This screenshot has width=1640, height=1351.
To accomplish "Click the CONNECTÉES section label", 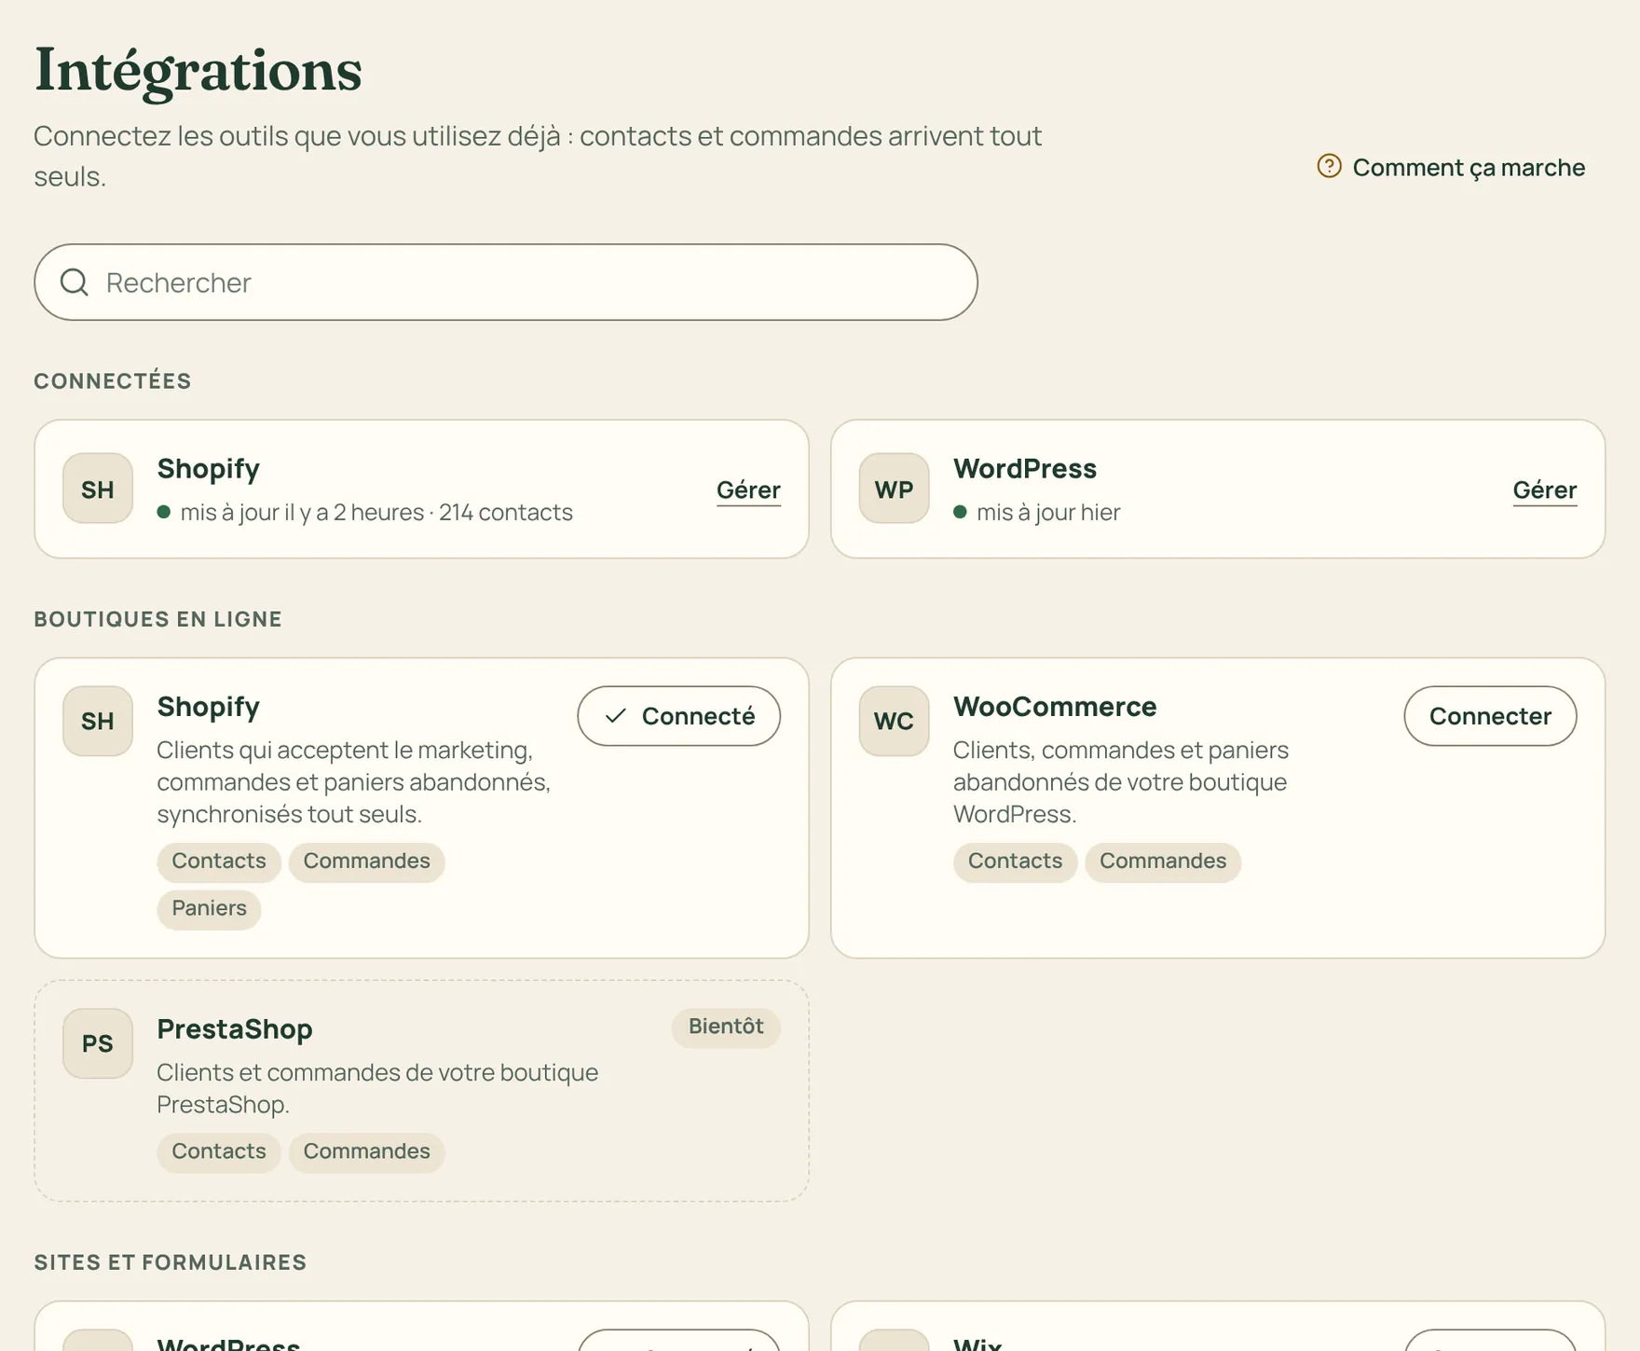I will pyautogui.click(x=113, y=381).
